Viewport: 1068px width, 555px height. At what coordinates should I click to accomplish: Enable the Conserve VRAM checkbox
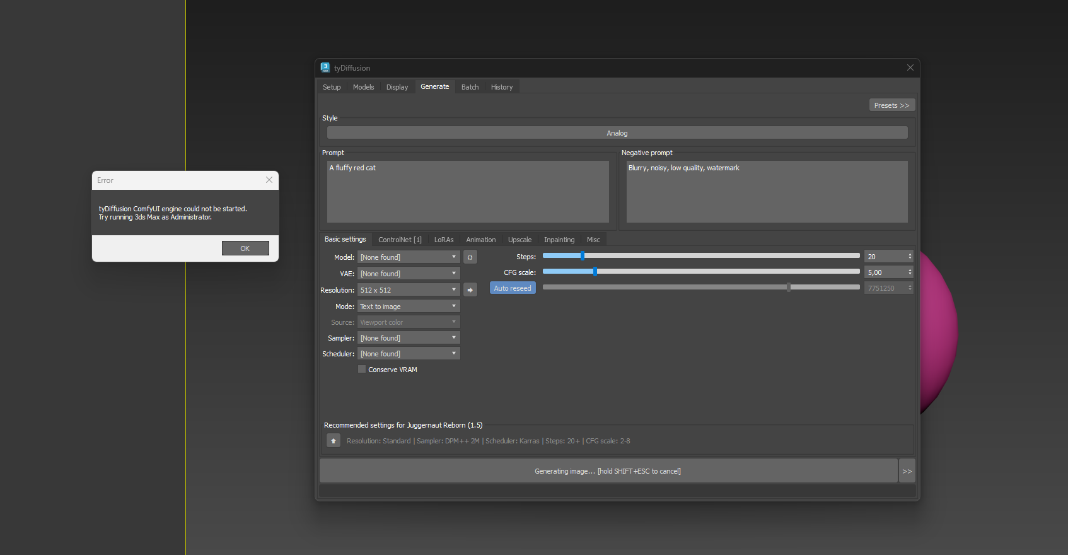click(362, 370)
